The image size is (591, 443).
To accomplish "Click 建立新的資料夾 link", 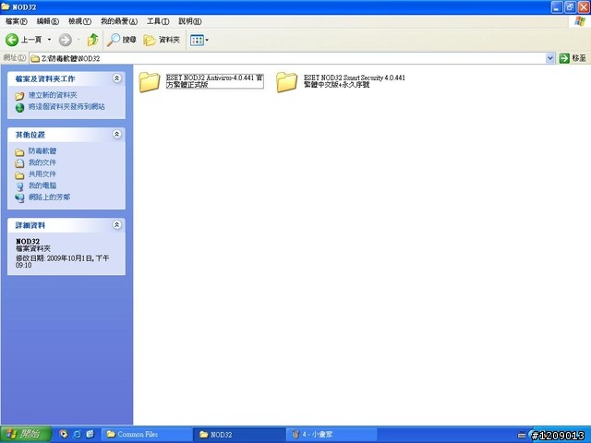I will 53,95.
